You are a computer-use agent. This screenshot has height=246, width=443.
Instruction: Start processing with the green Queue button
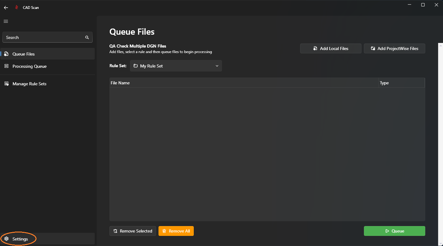tap(394, 231)
